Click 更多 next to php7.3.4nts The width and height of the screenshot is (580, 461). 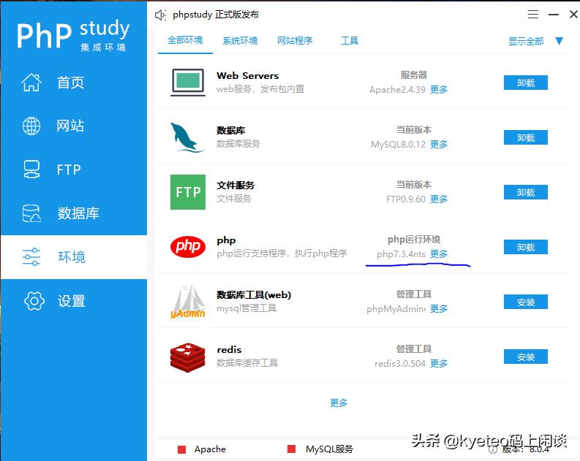pyautogui.click(x=439, y=254)
